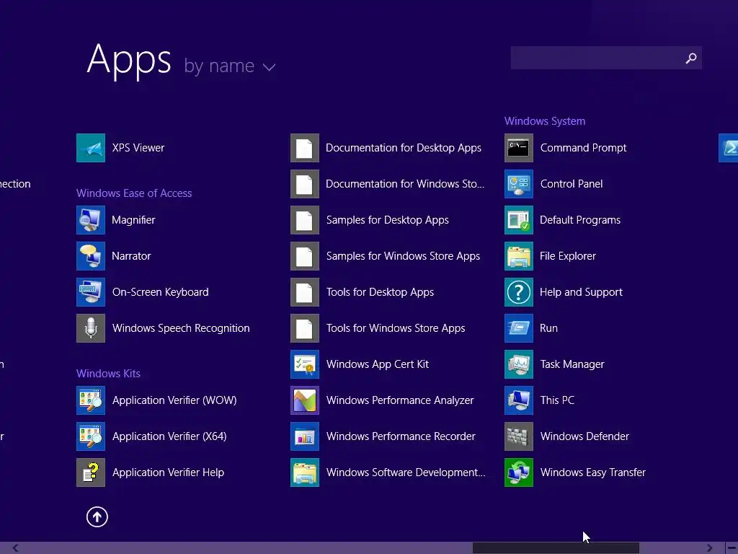Open the Run icon
Screen dimensions: 738x554
pos(519,328)
